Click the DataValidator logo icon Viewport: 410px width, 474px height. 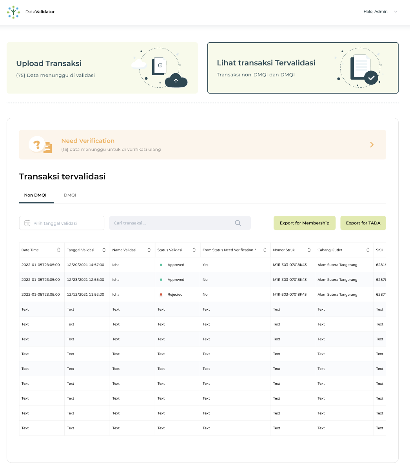[x=13, y=12]
